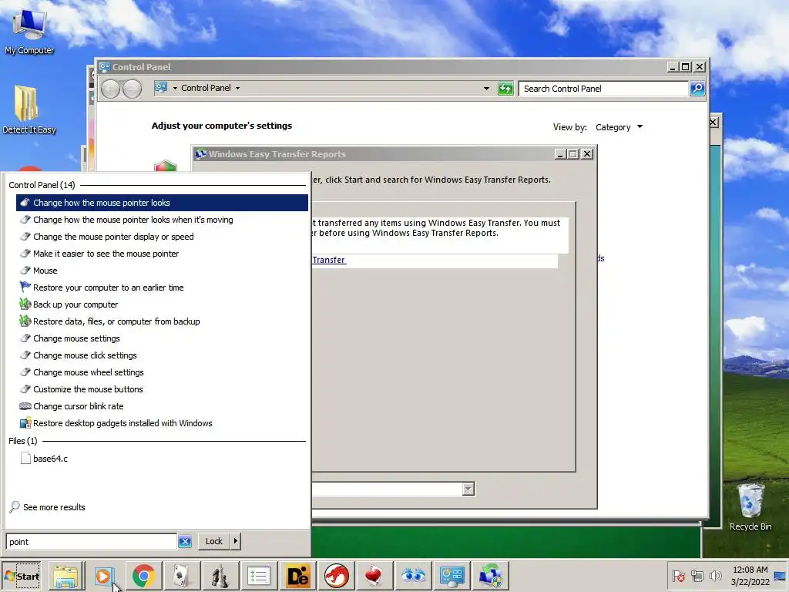Launch Windows Media Player from taskbar
Viewport: 789px width, 592px height.
(x=104, y=576)
